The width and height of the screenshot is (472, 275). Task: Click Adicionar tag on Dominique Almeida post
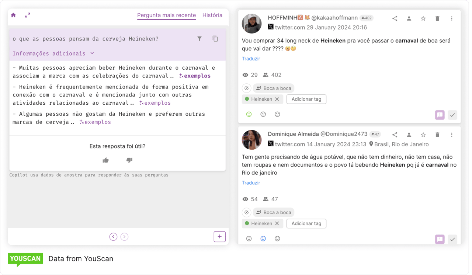306,223
